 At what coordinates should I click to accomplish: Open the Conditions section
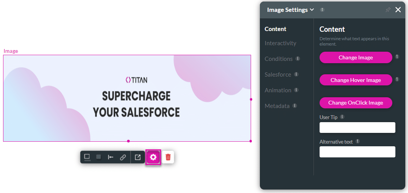(279, 59)
